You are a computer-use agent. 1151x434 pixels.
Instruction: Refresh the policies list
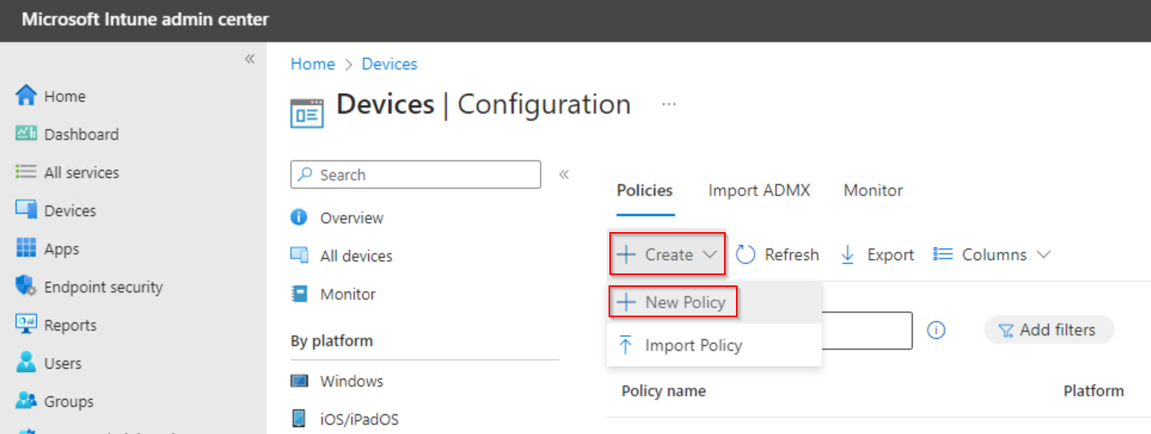[x=777, y=254]
